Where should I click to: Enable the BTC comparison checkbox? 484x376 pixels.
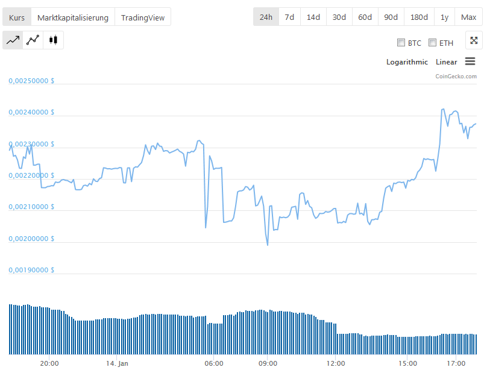click(x=401, y=43)
